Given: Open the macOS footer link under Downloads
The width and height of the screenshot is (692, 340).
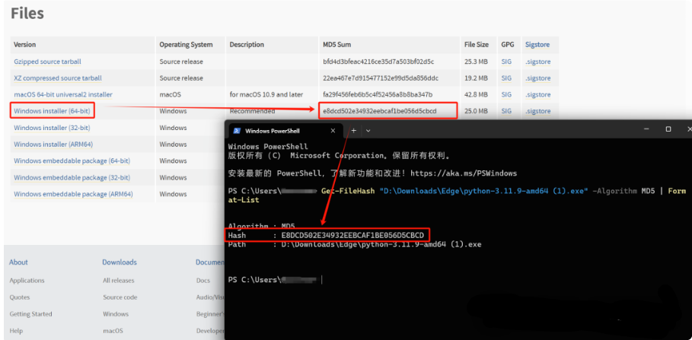Looking at the screenshot, I should pos(113,331).
